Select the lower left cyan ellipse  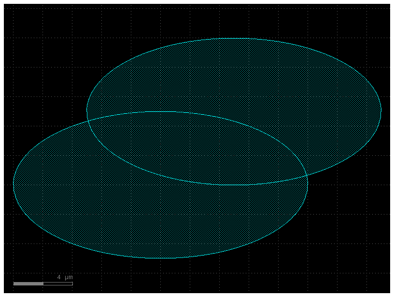(121, 217)
